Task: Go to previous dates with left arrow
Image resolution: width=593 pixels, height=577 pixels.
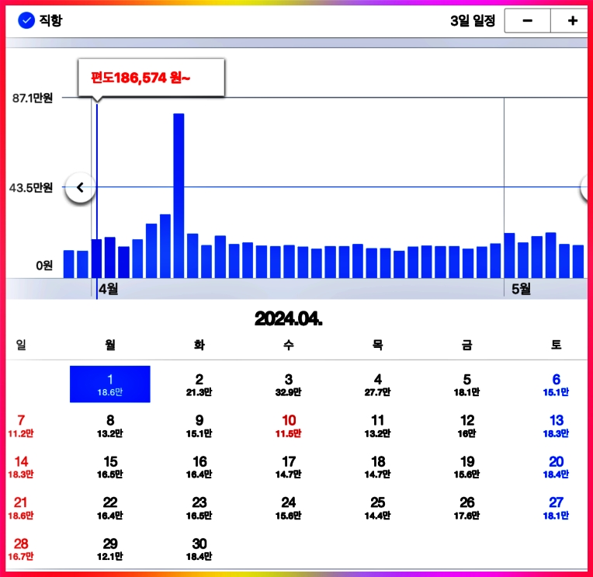Action: coord(80,188)
